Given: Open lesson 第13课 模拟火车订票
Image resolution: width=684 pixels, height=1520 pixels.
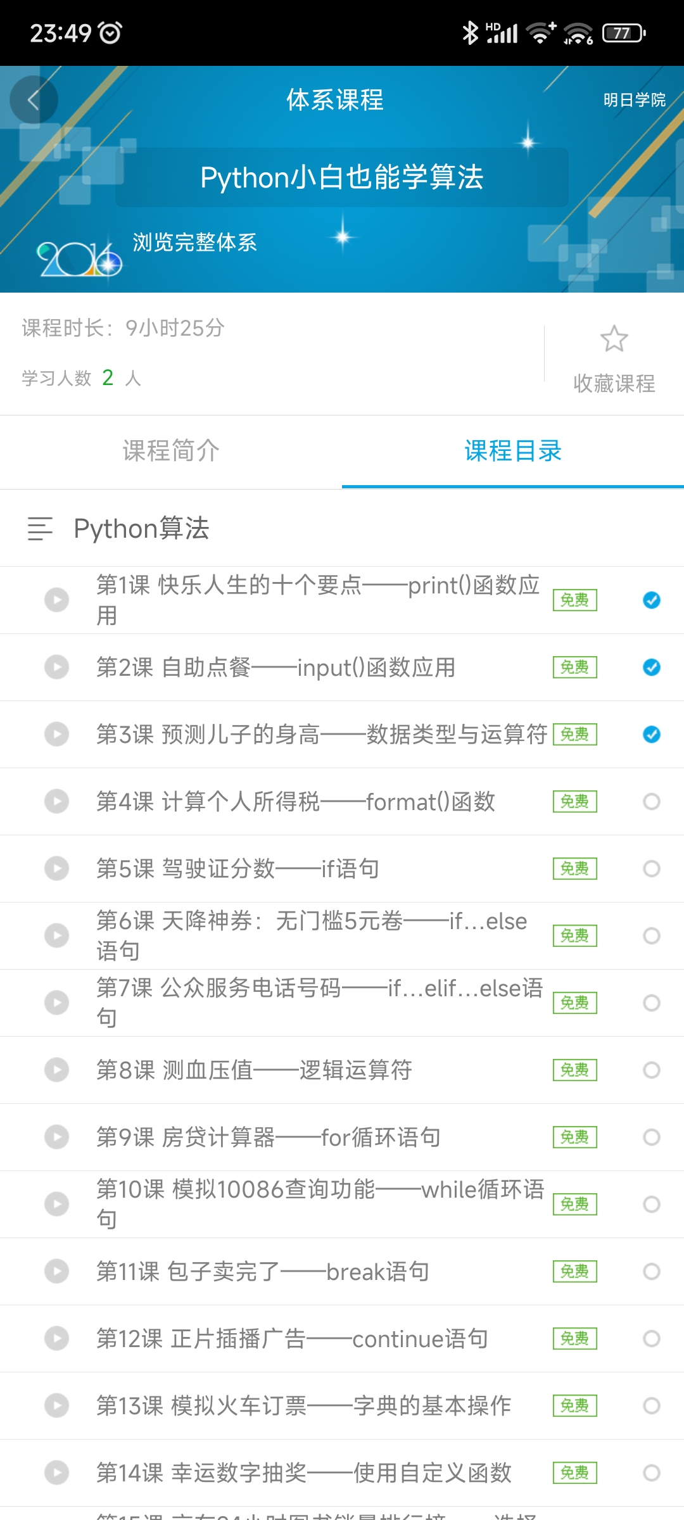Looking at the screenshot, I should coord(342,1405).
